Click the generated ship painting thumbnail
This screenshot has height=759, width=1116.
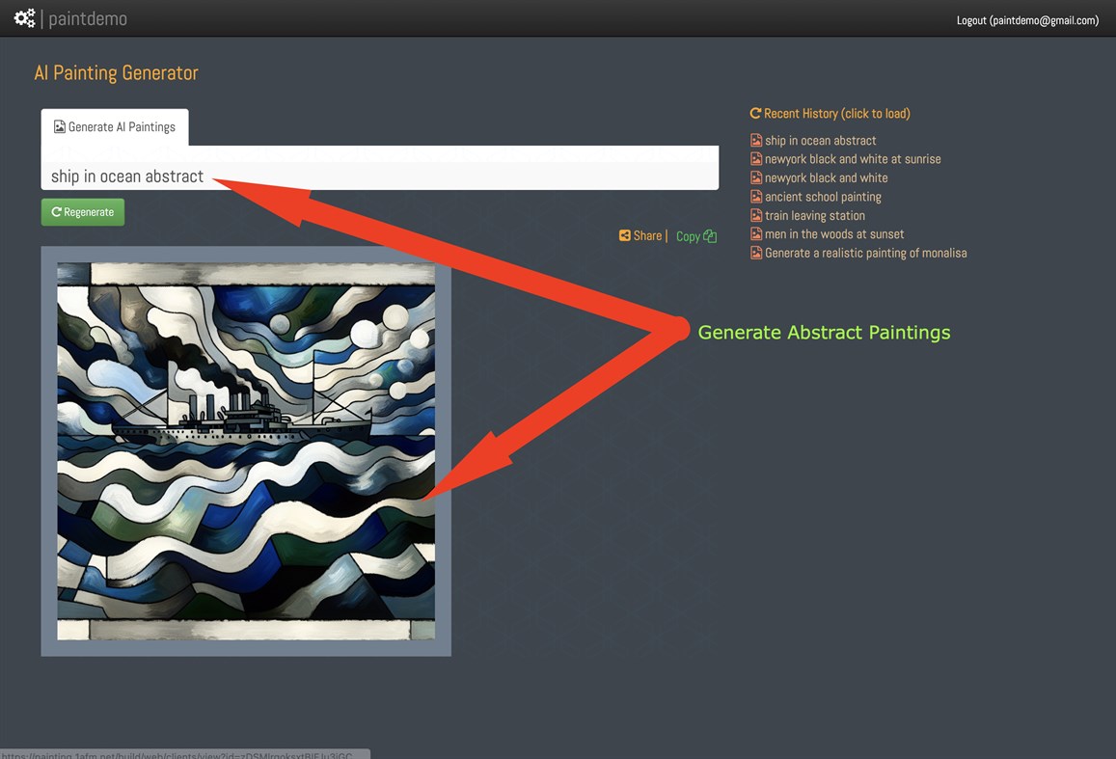coord(246,453)
